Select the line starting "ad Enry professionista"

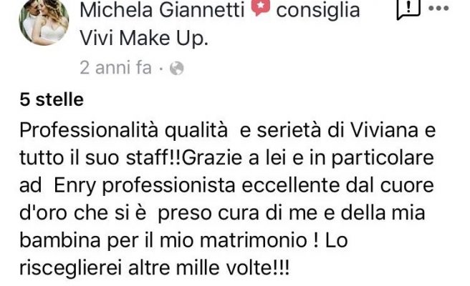(227, 185)
